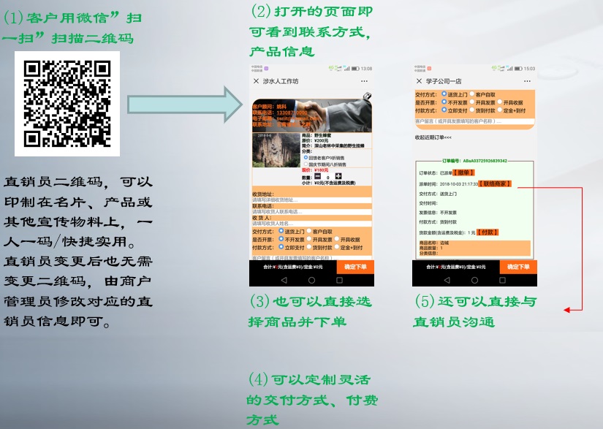Click the 【付款】 pay button
The height and width of the screenshot is (429, 603).
click(x=488, y=232)
